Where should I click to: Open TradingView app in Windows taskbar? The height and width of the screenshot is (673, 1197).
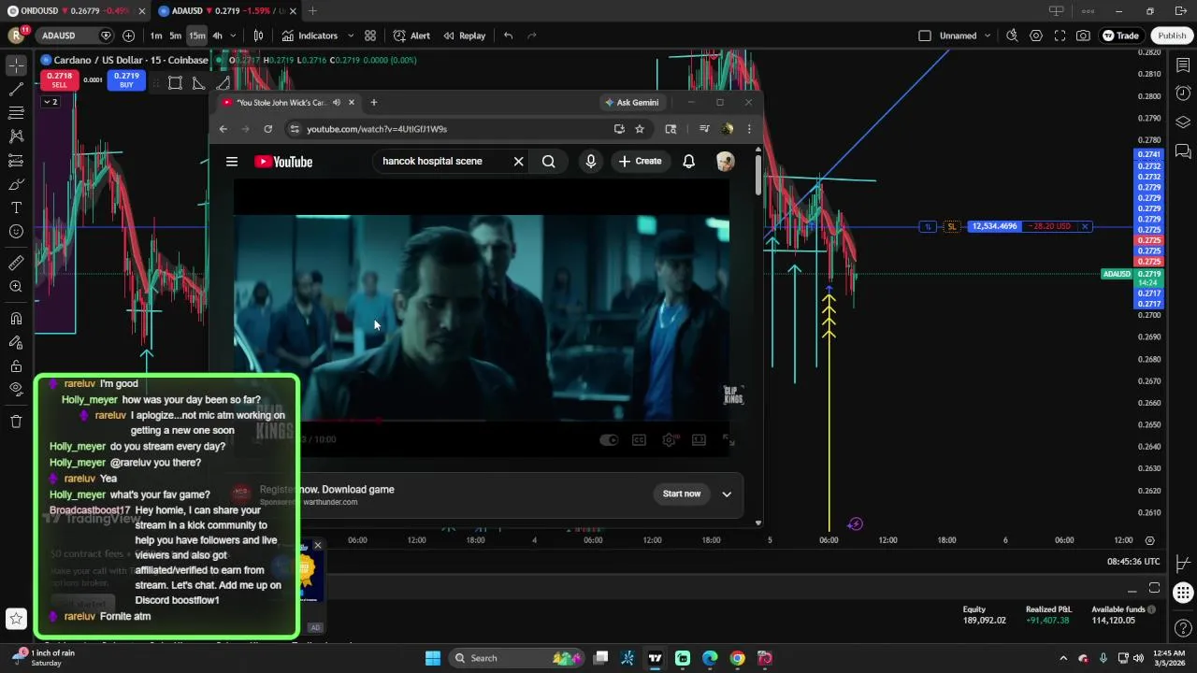(656, 658)
